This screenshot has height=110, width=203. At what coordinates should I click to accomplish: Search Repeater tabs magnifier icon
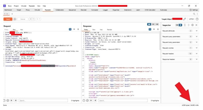coord(194,14)
